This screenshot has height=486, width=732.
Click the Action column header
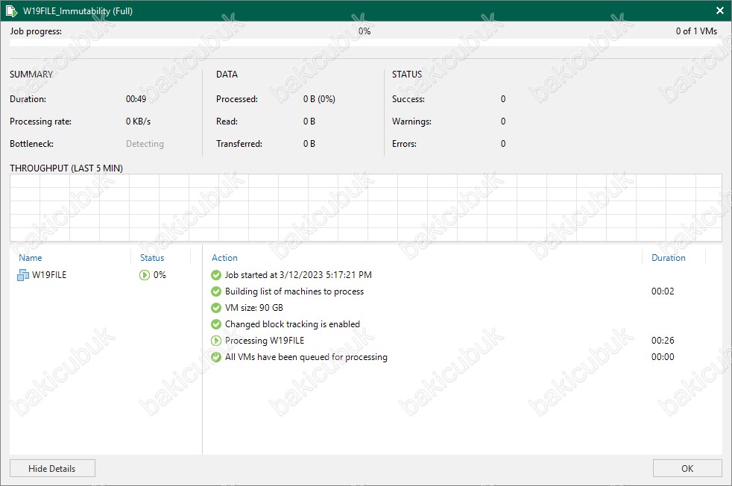(224, 258)
